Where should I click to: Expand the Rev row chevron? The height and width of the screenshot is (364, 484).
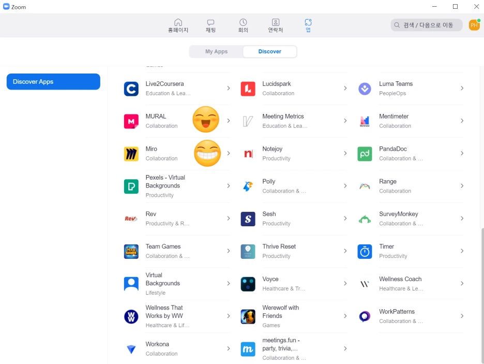click(x=229, y=218)
